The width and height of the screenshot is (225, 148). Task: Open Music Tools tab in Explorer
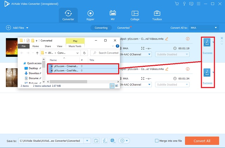point(75,46)
